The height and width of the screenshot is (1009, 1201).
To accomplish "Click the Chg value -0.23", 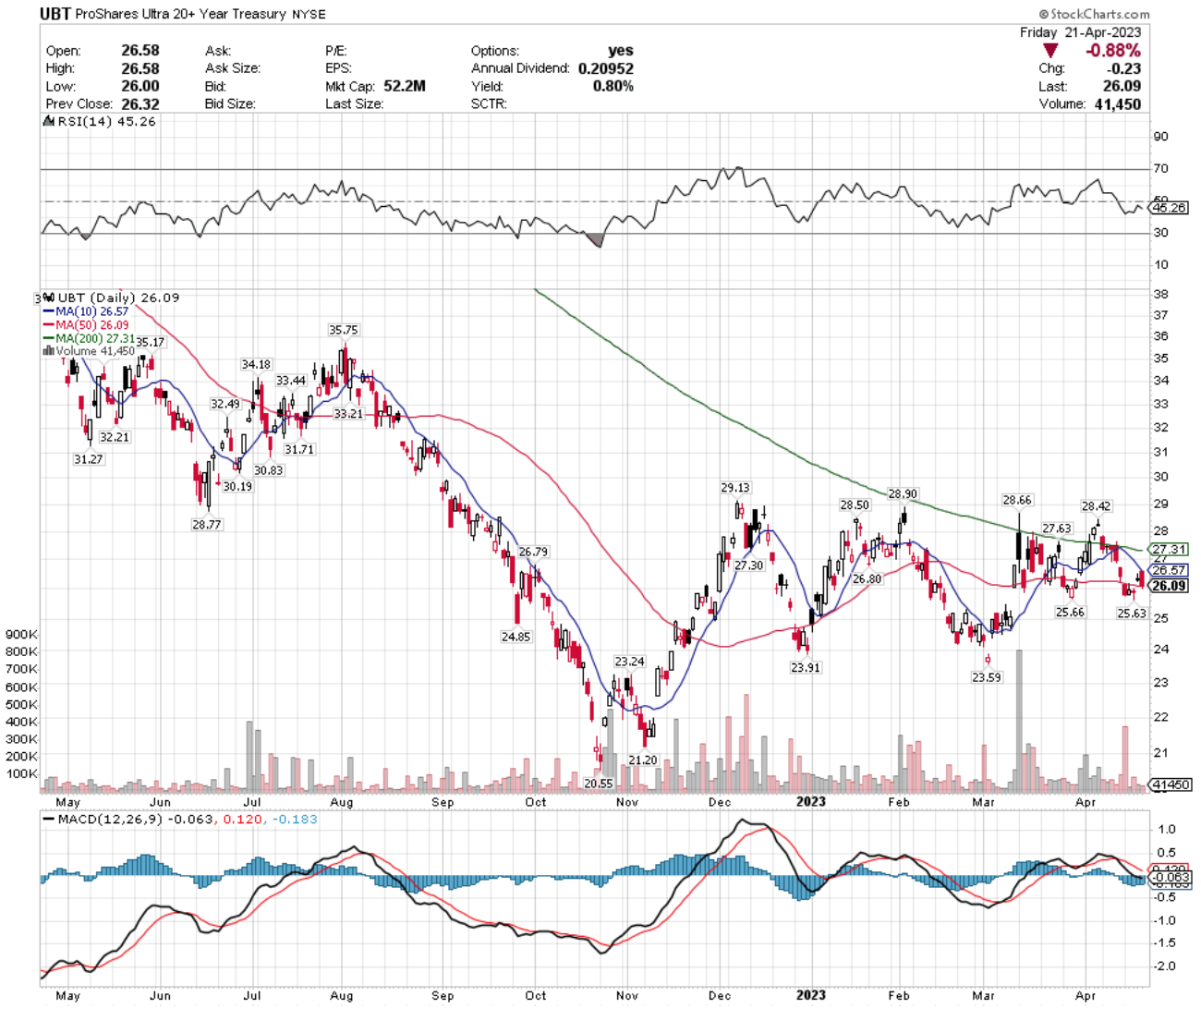I will 1125,68.
